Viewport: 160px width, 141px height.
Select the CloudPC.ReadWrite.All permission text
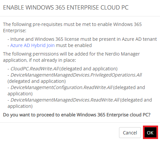(x=34, y=69)
